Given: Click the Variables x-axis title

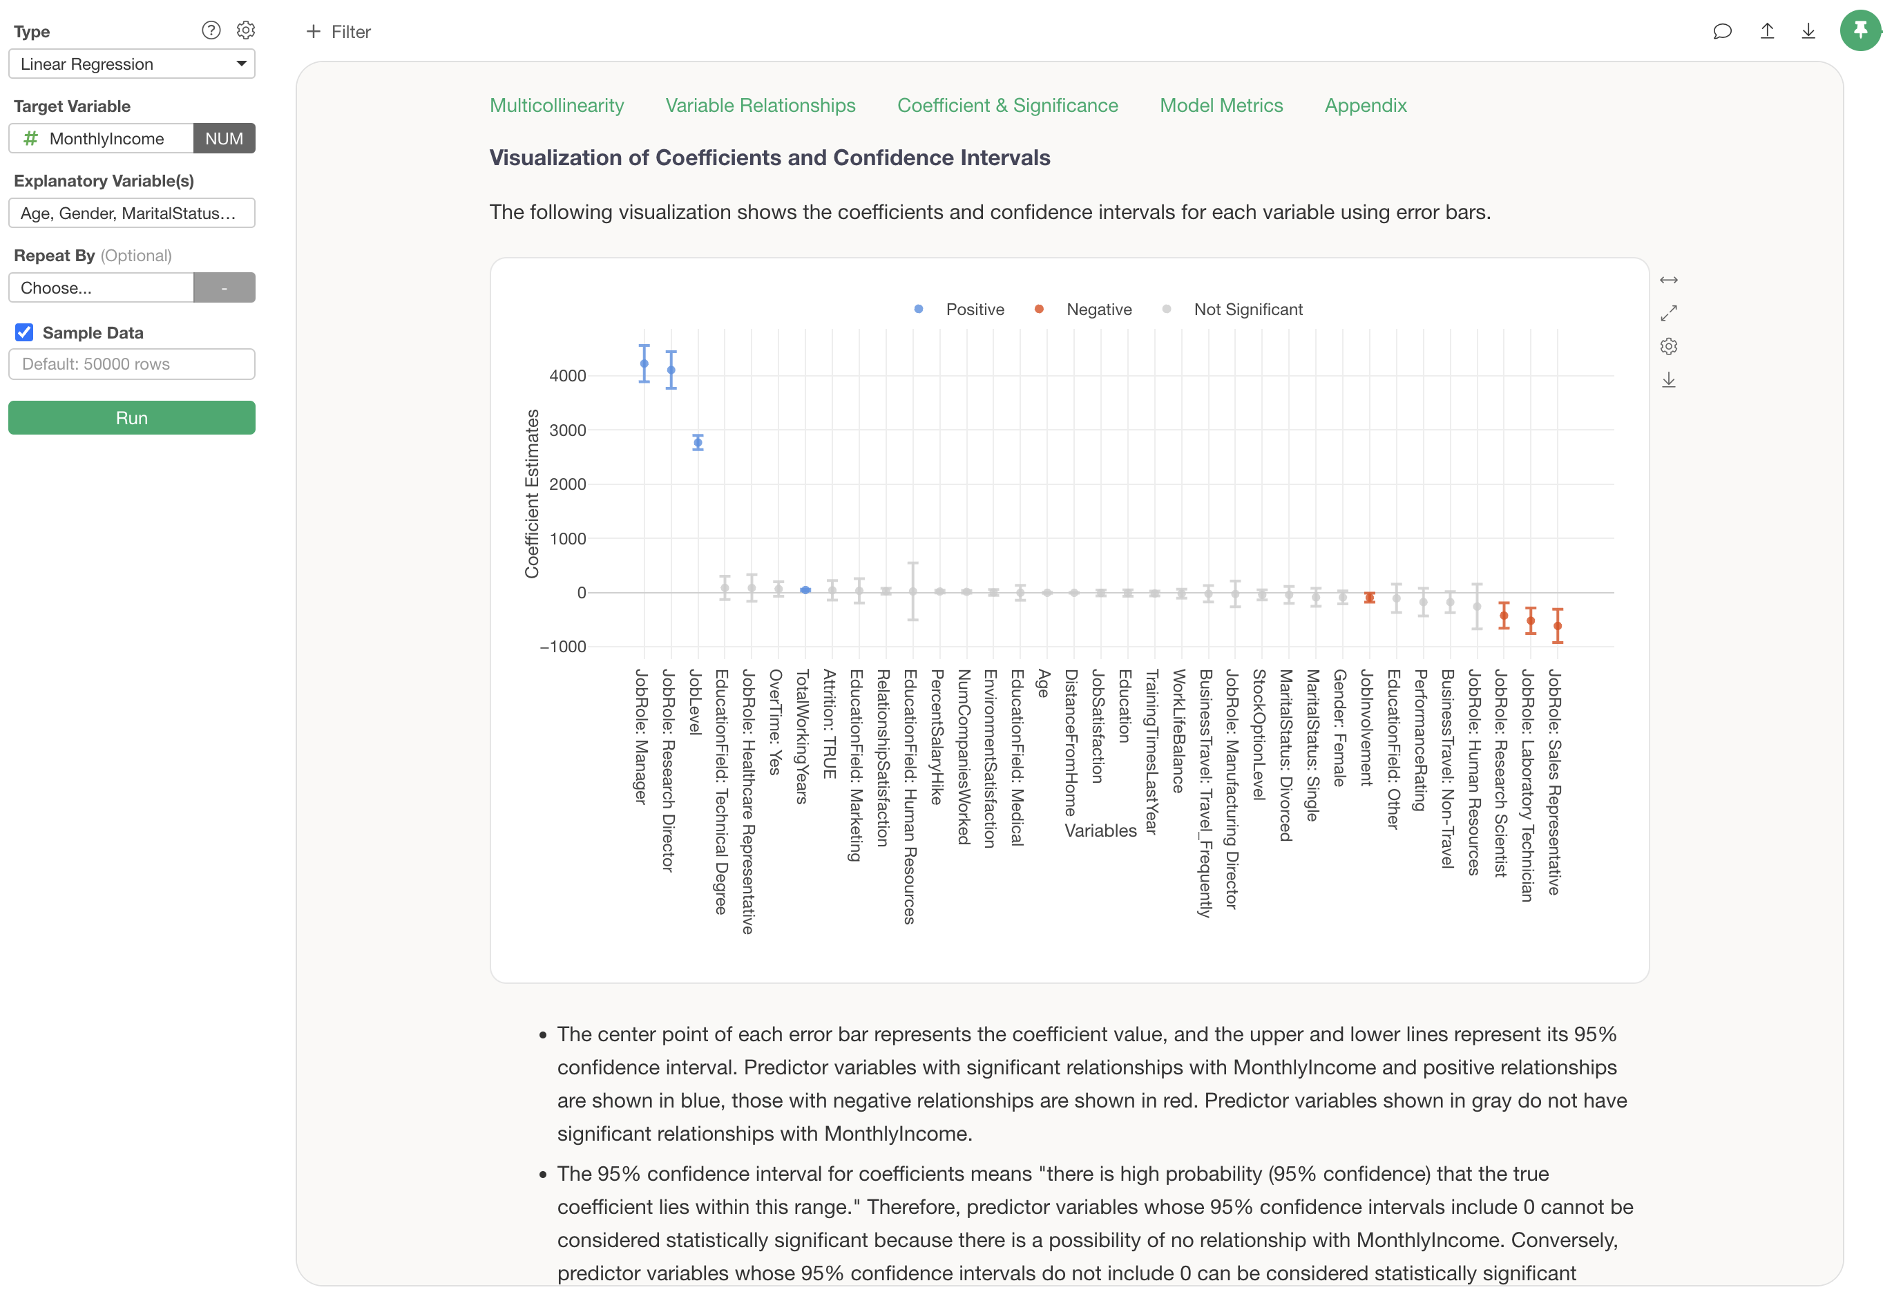Looking at the screenshot, I should click(x=1100, y=830).
